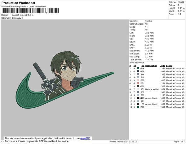This screenshot has width=186, height=144.
Task: Click the Description column header
Action: 151,66
